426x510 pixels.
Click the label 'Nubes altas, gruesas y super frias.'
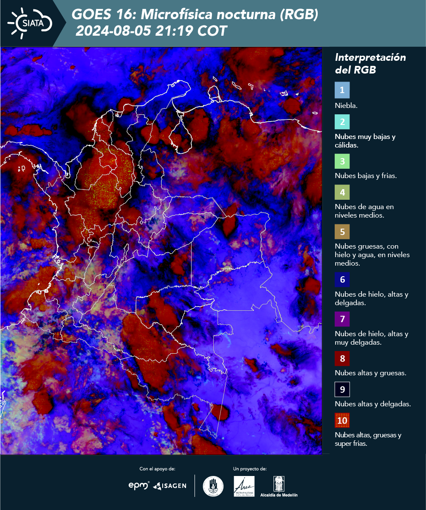[x=368, y=439]
